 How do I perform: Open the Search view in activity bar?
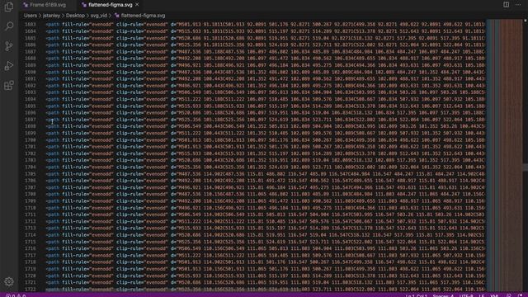[x=9, y=26]
